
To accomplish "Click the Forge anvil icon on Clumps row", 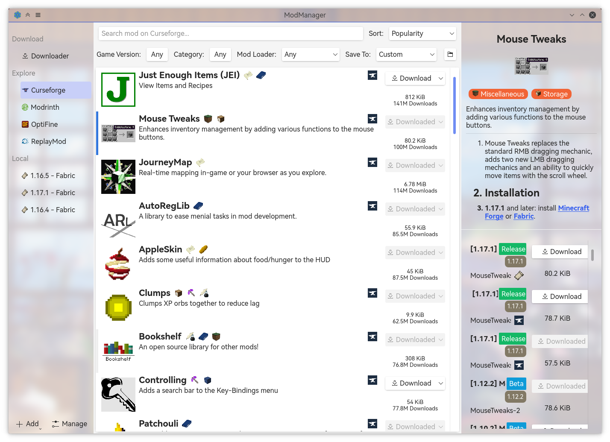I will click(x=372, y=293).
